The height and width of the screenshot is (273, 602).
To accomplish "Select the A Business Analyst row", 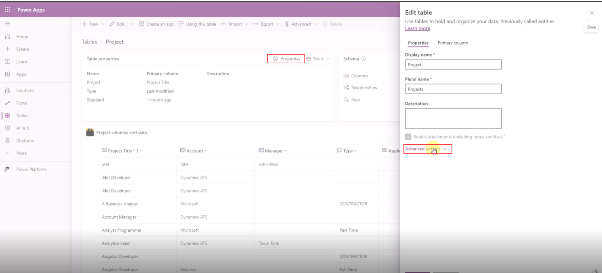I will coord(119,204).
